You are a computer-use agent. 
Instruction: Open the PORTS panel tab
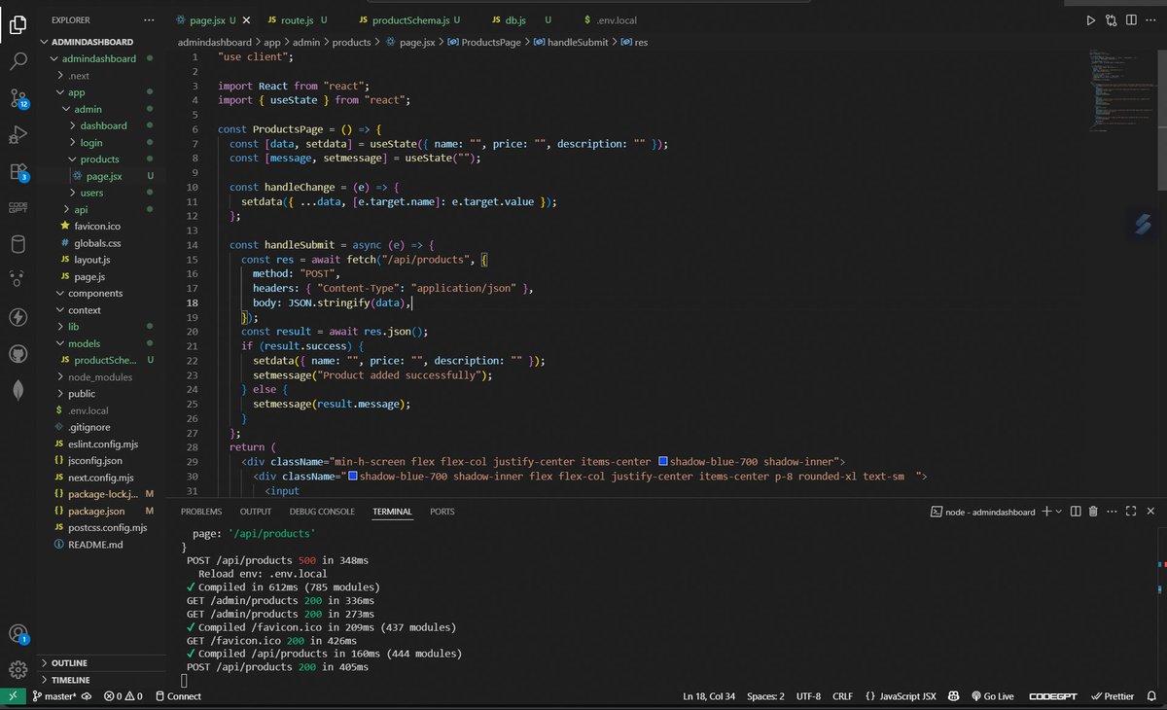click(x=442, y=512)
